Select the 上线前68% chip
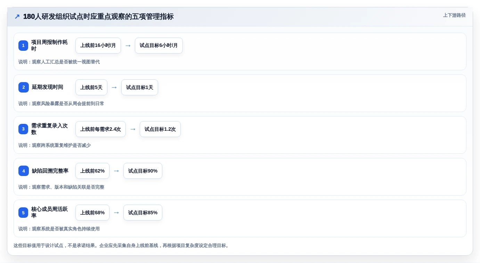 coord(92,213)
